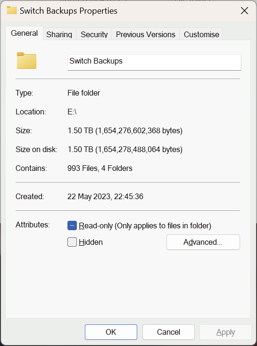Confirm with the OK button
257x346 pixels.
[111, 332]
